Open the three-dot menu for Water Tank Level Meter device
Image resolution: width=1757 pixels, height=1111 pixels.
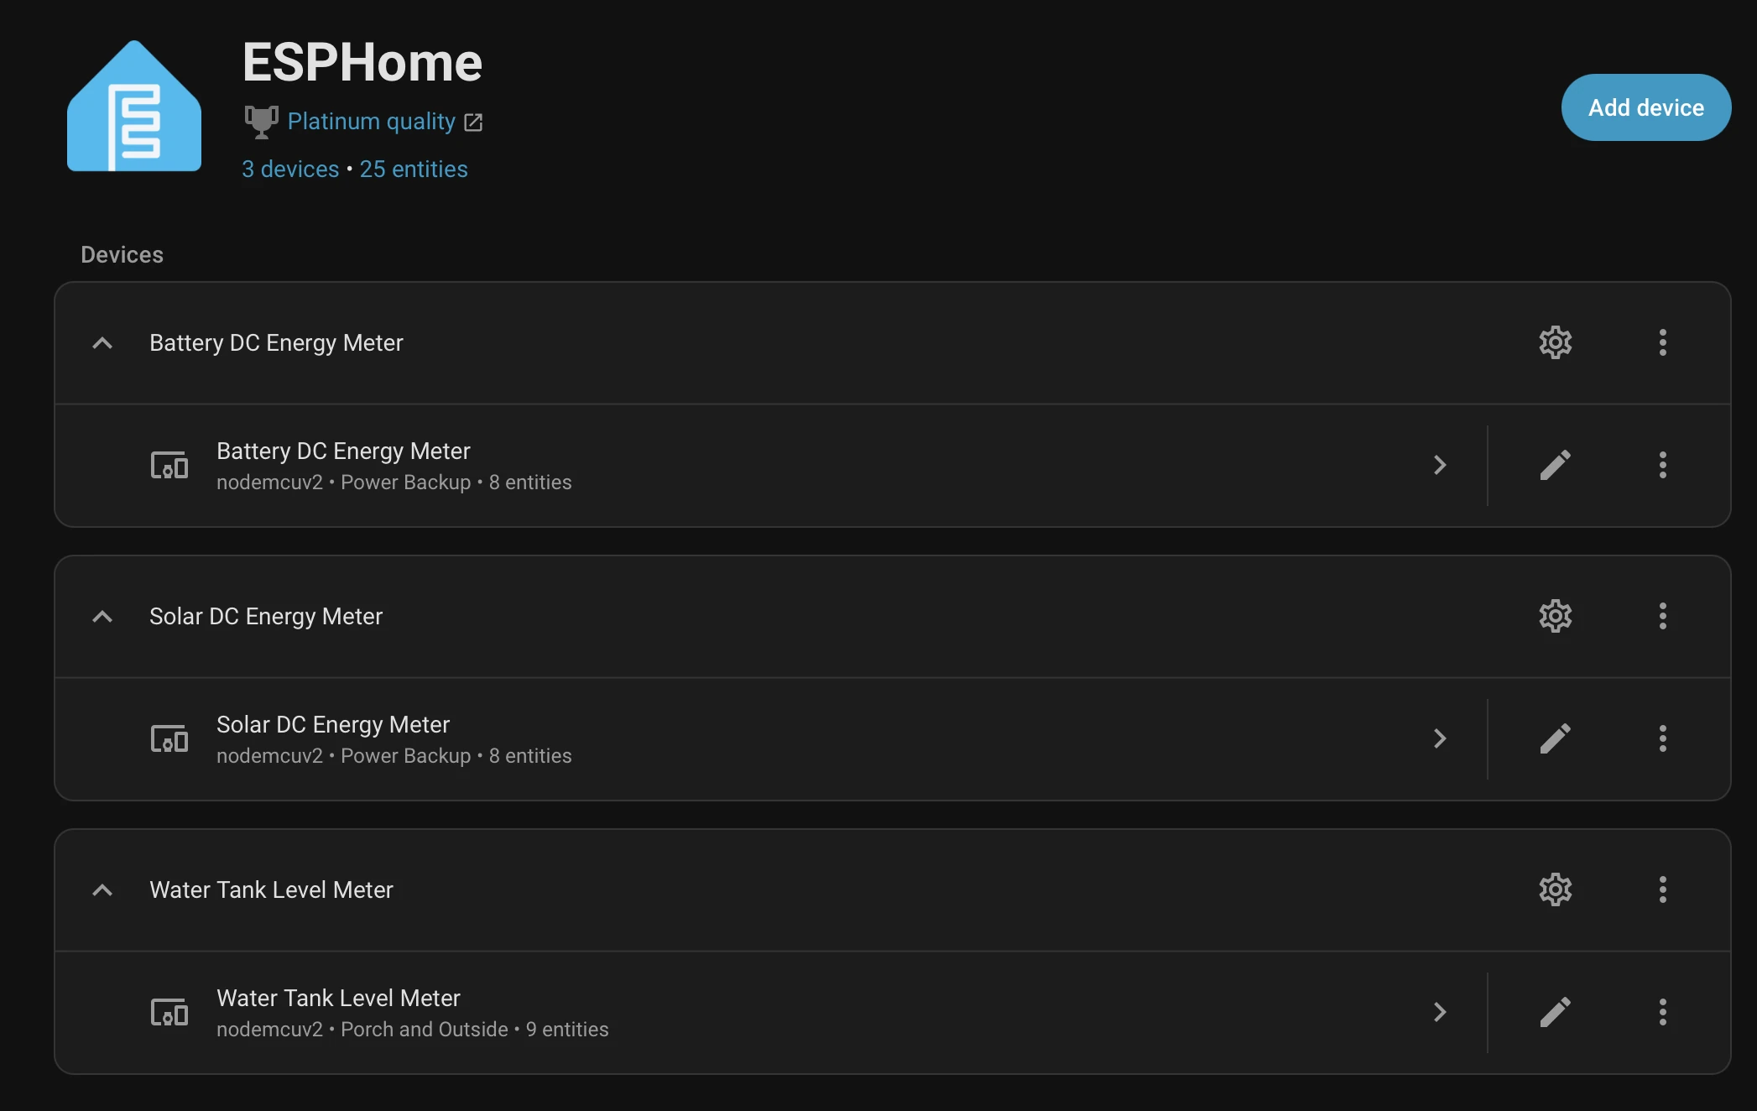pyautogui.click(x=1662, y=1012)
